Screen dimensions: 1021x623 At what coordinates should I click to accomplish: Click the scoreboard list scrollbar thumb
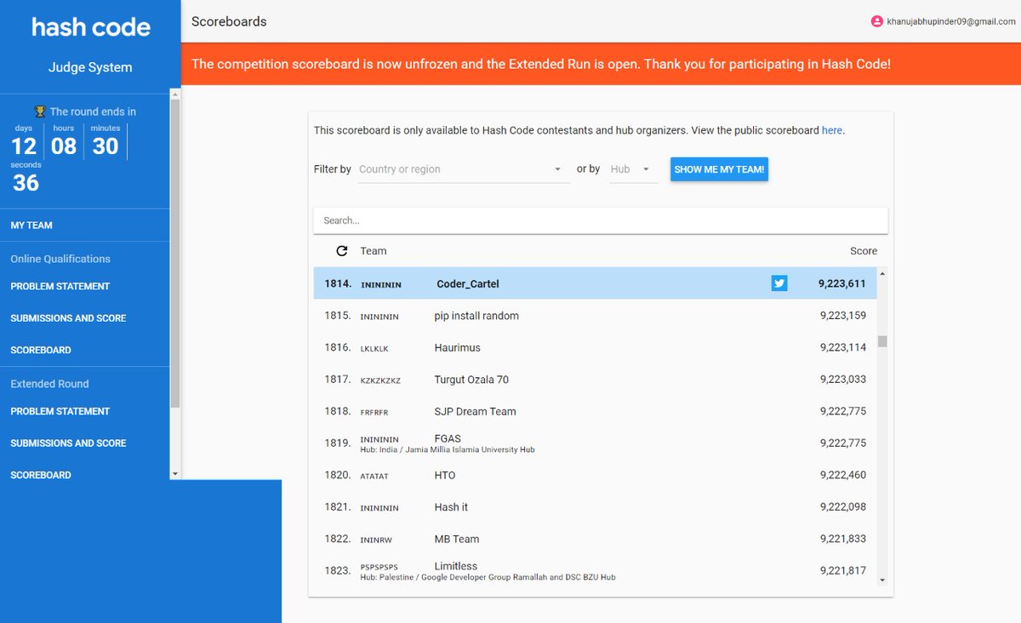[x=882, y=341]
